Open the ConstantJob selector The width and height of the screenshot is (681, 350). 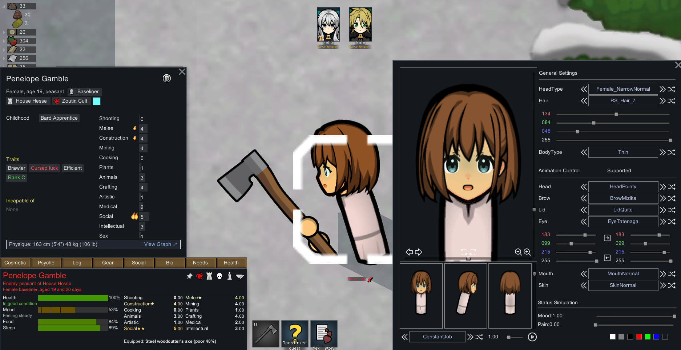437,337
